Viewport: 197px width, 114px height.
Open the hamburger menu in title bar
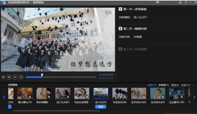tap(186, 2)
